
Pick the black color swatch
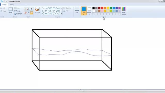click(93, 8)
